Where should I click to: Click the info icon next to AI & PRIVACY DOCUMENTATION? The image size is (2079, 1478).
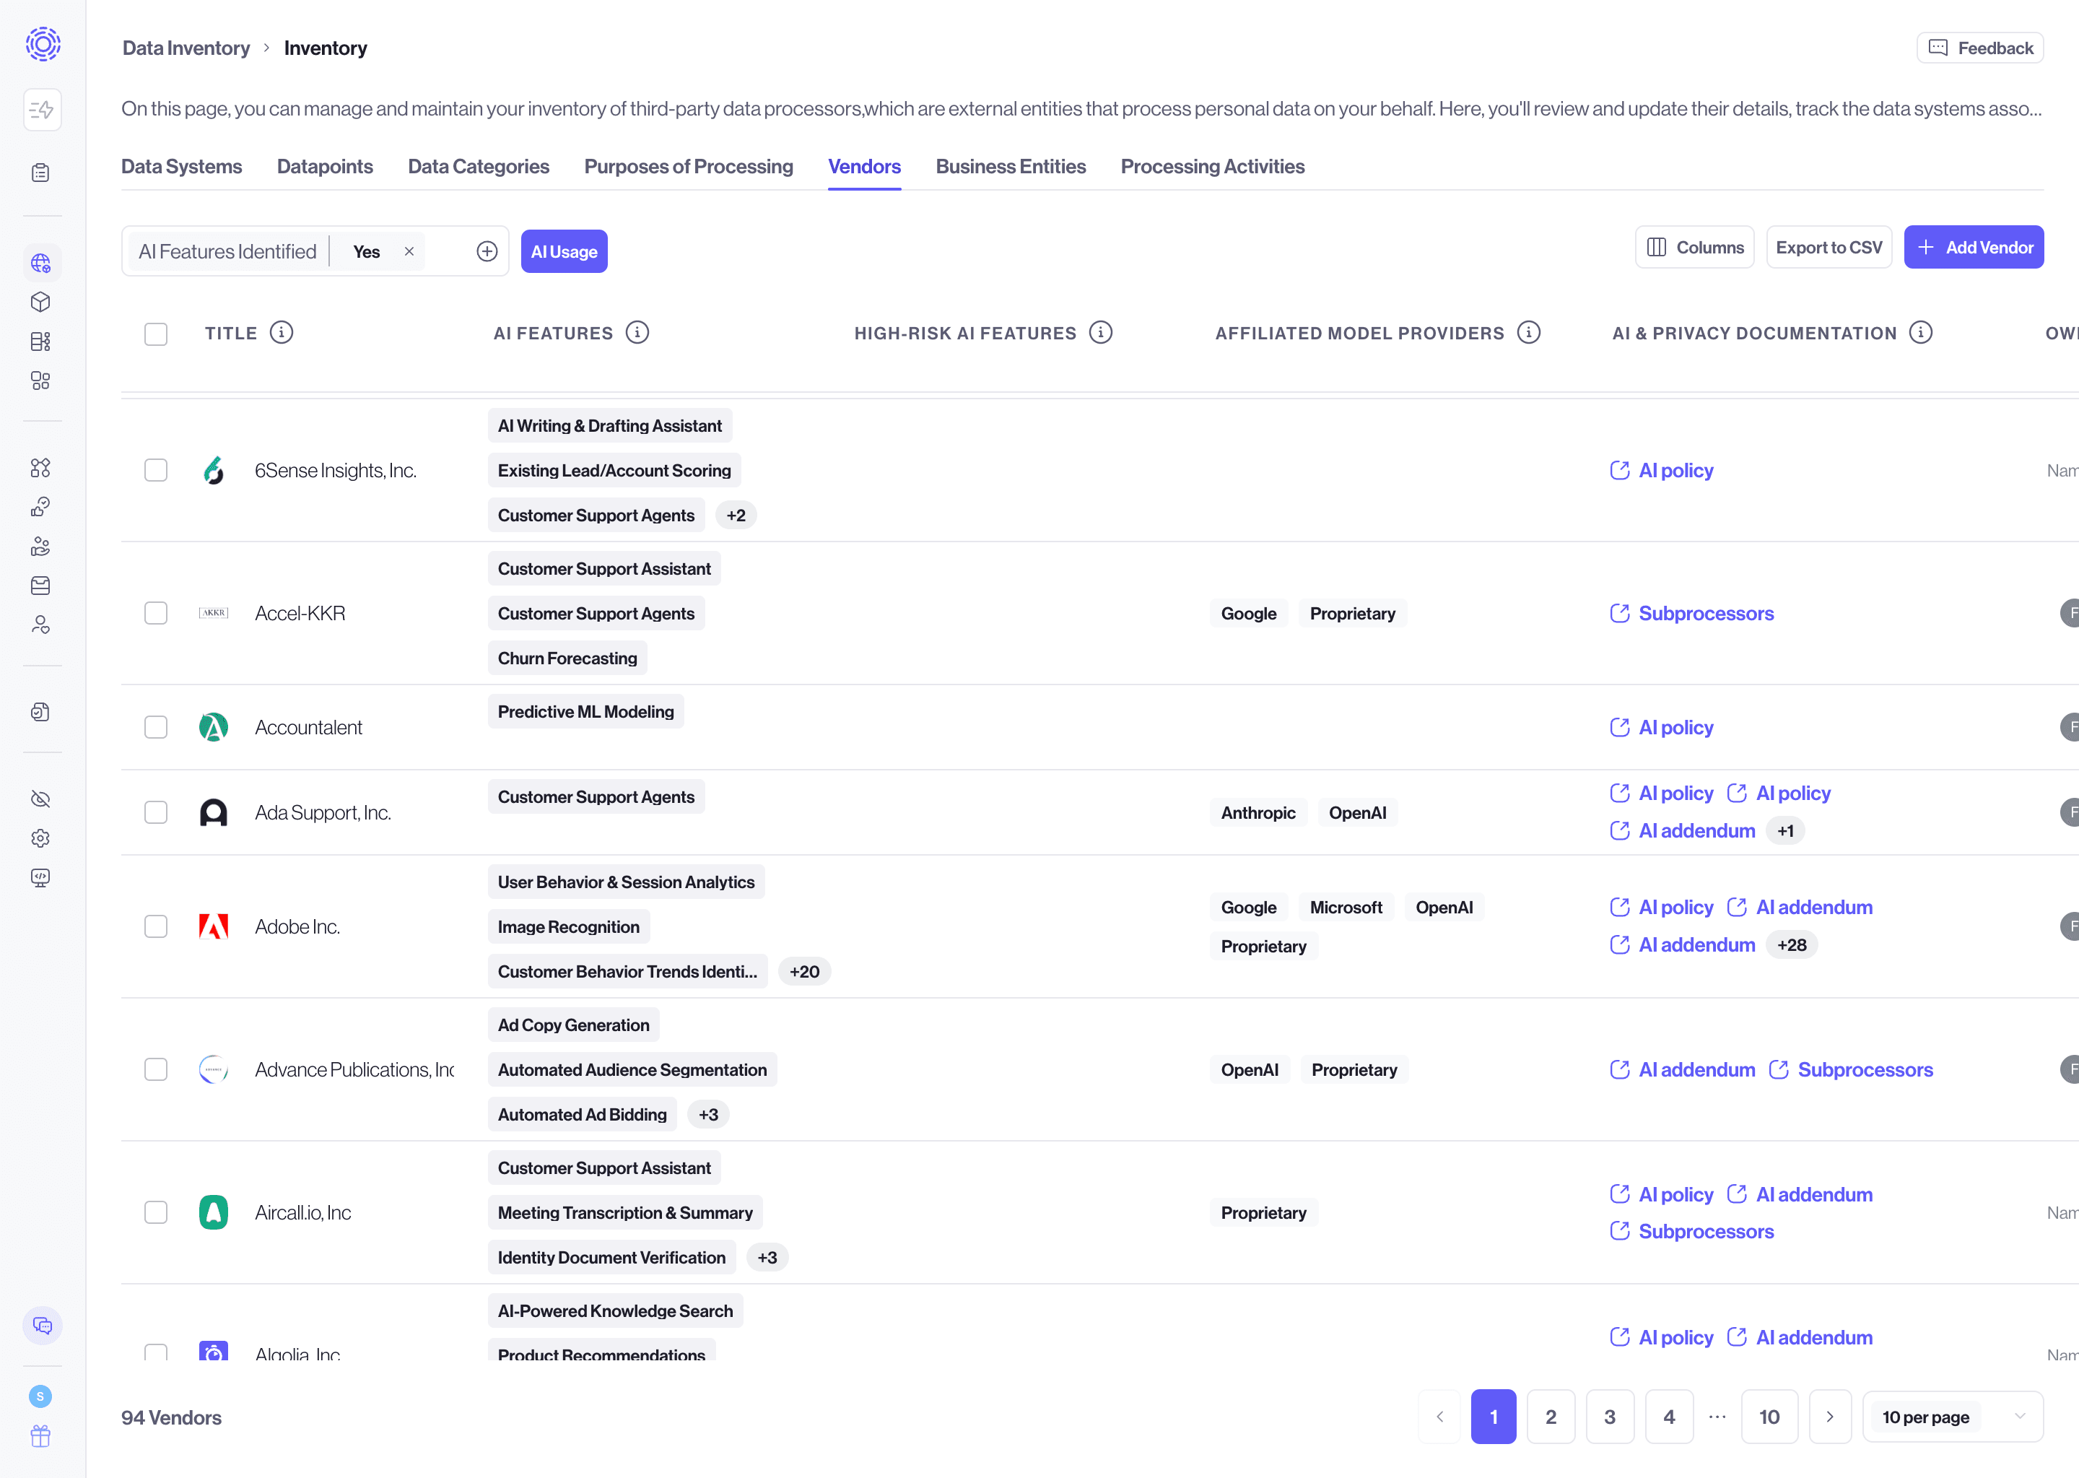pos(1921,333)
